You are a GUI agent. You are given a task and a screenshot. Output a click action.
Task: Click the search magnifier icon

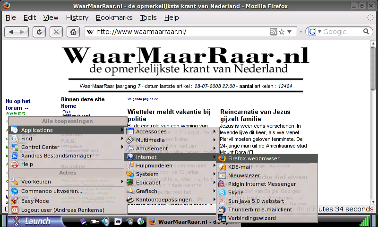[366, 32]
